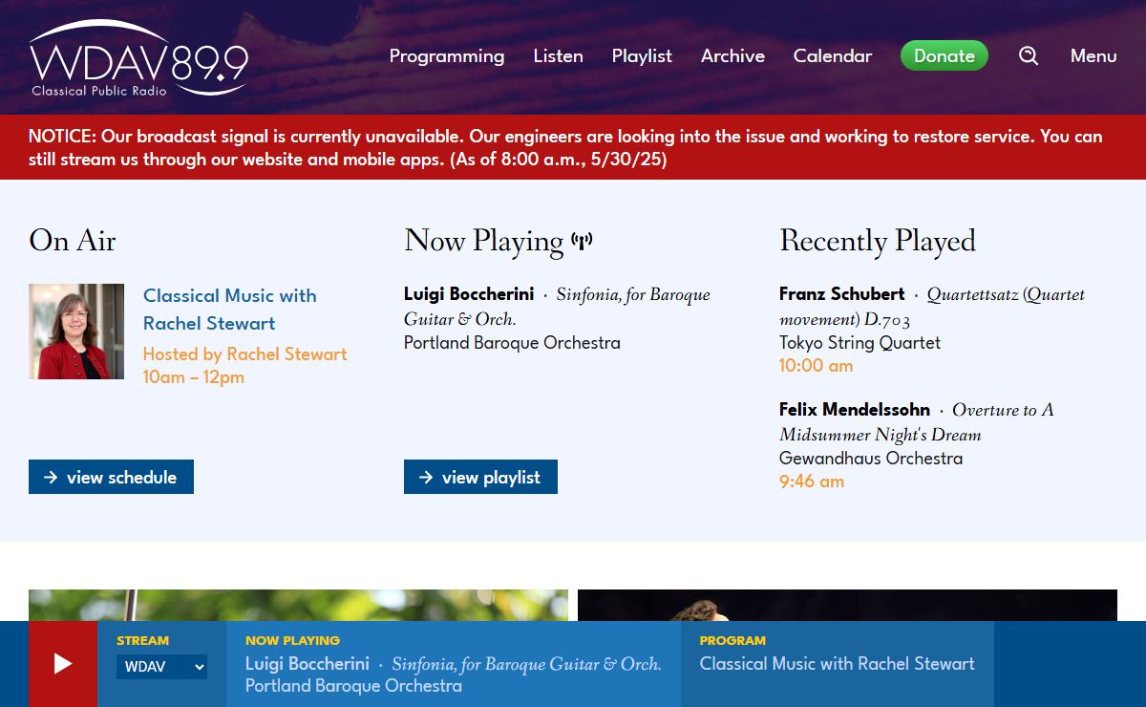Play the WDAV stream
The width and height of the screenshot is (1146, 707).
point(63,664)
